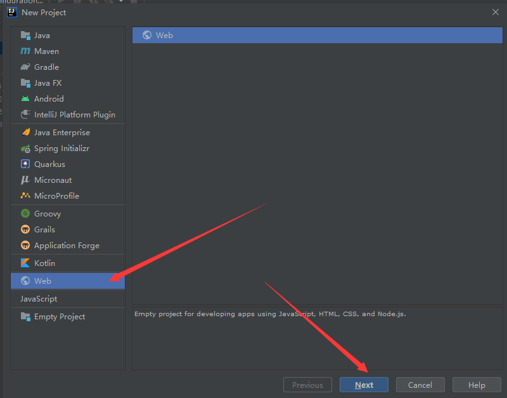The width and height of the screenshot is (507, 398).
Task: Pick the Maven label
Action: (x=46, y=51)
